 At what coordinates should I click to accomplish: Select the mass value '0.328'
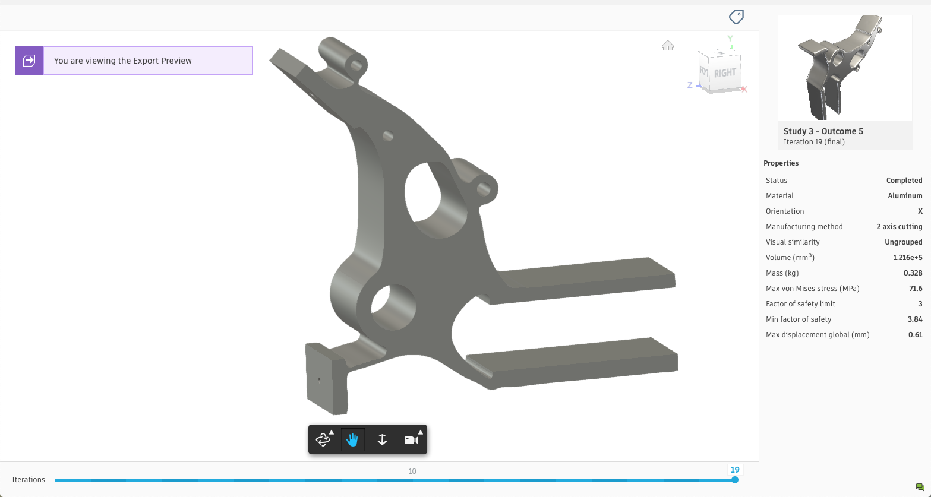pyautogui.click(x=913, y=273)
